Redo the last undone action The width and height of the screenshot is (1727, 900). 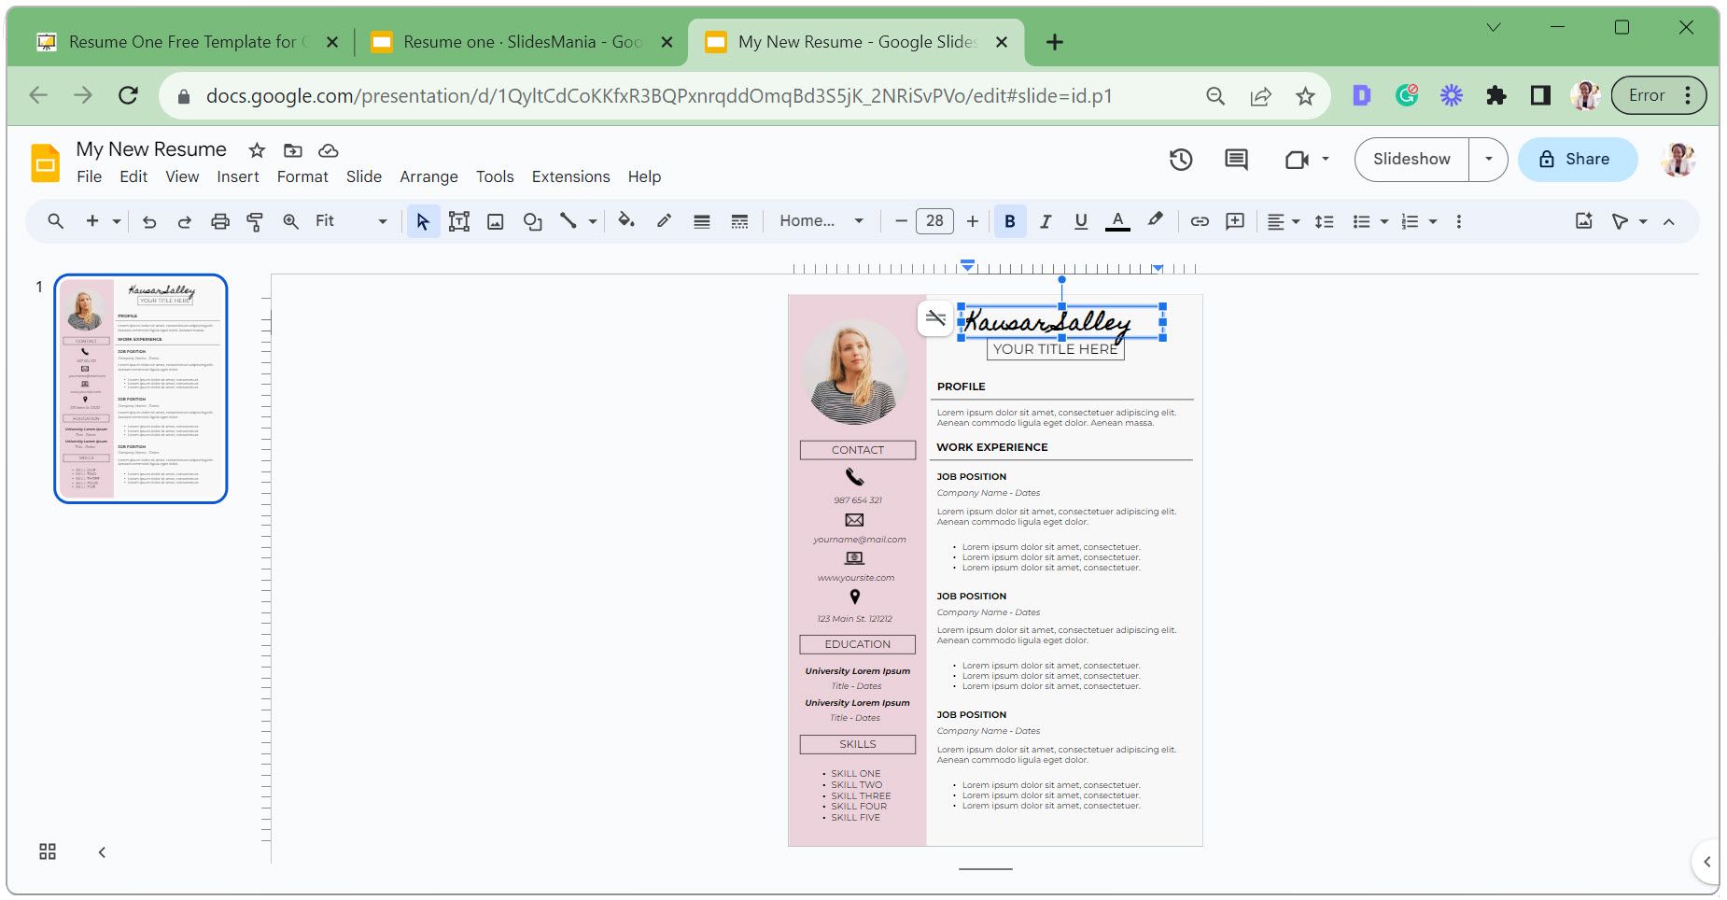[185, 221]
